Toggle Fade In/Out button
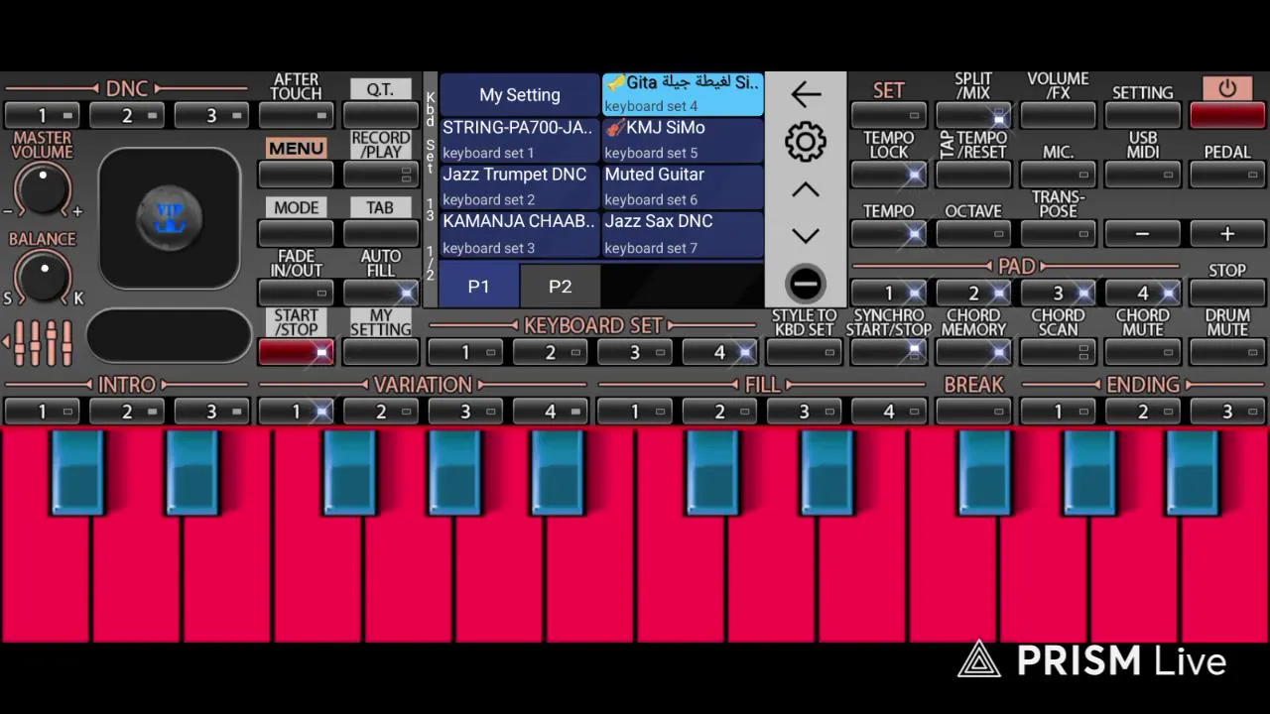The image size is (1270, 714). (x=296, y=293)
